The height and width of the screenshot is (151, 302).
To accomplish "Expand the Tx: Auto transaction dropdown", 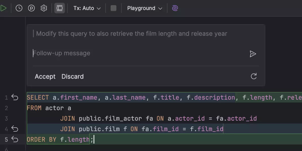I will (x=87, y=8).
